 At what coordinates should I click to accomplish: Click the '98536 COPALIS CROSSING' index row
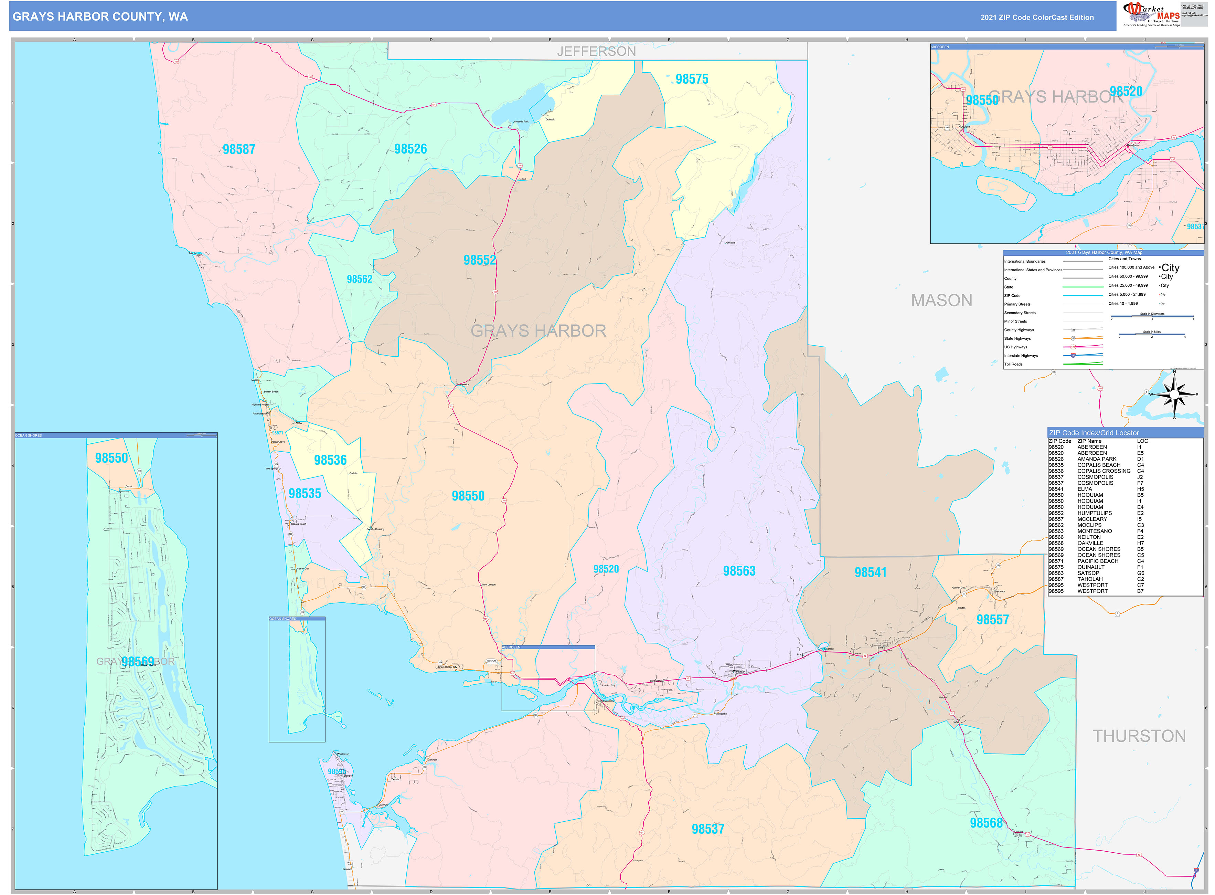tap(1096, 471)
